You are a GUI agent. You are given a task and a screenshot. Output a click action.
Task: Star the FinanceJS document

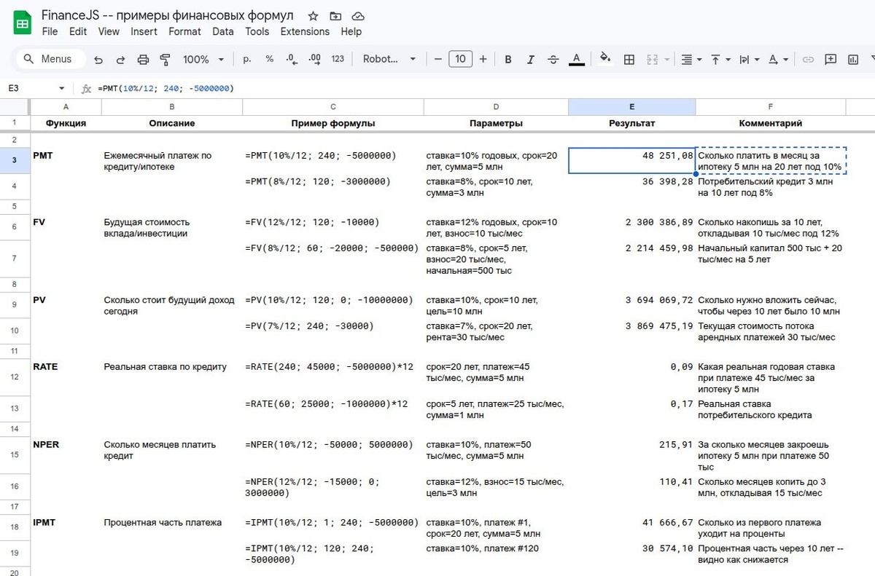coord(313,16)
